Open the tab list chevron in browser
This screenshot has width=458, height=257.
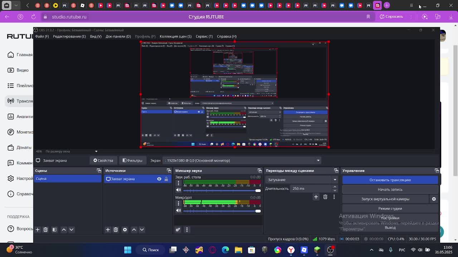click(x=16, y=5)
